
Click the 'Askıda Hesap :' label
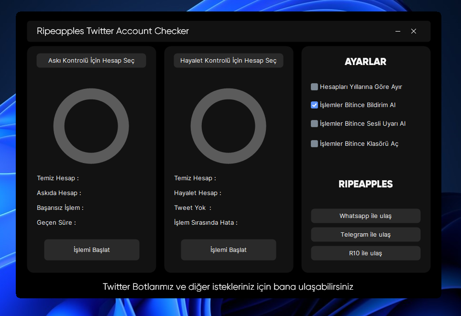pyautogui.click(x=59, y=193)
